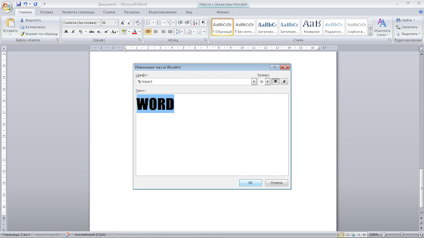The width and height of the screenshot is (424, 238).
Task: Open the Размер size dropdown in dialog
Action: [x=268, y=81]
